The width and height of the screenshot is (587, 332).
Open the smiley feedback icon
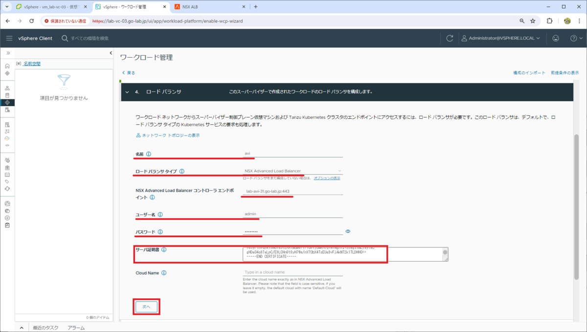click(556, 38)
